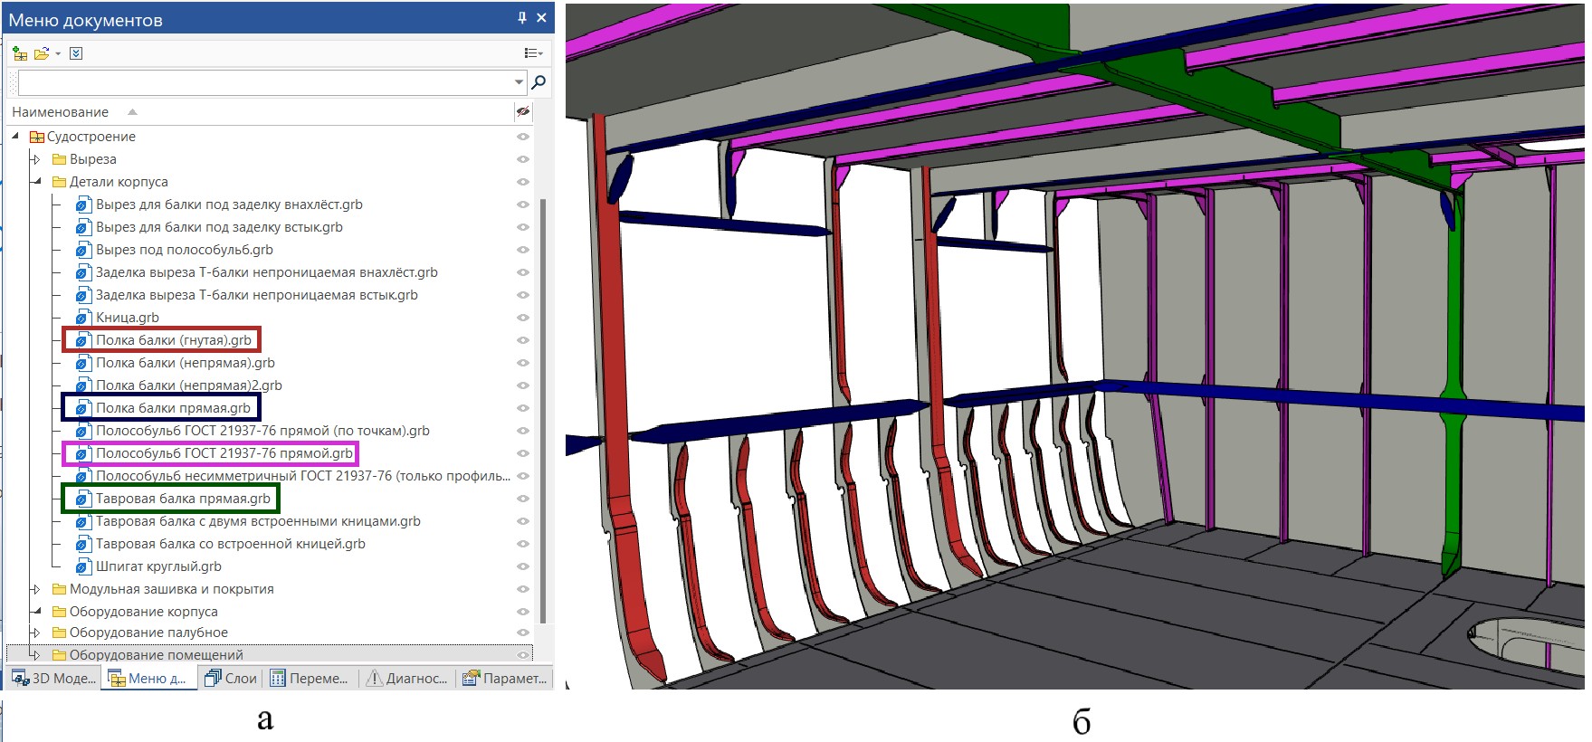
Task: Sort by the Наименование column header
Action: [61, 112]
